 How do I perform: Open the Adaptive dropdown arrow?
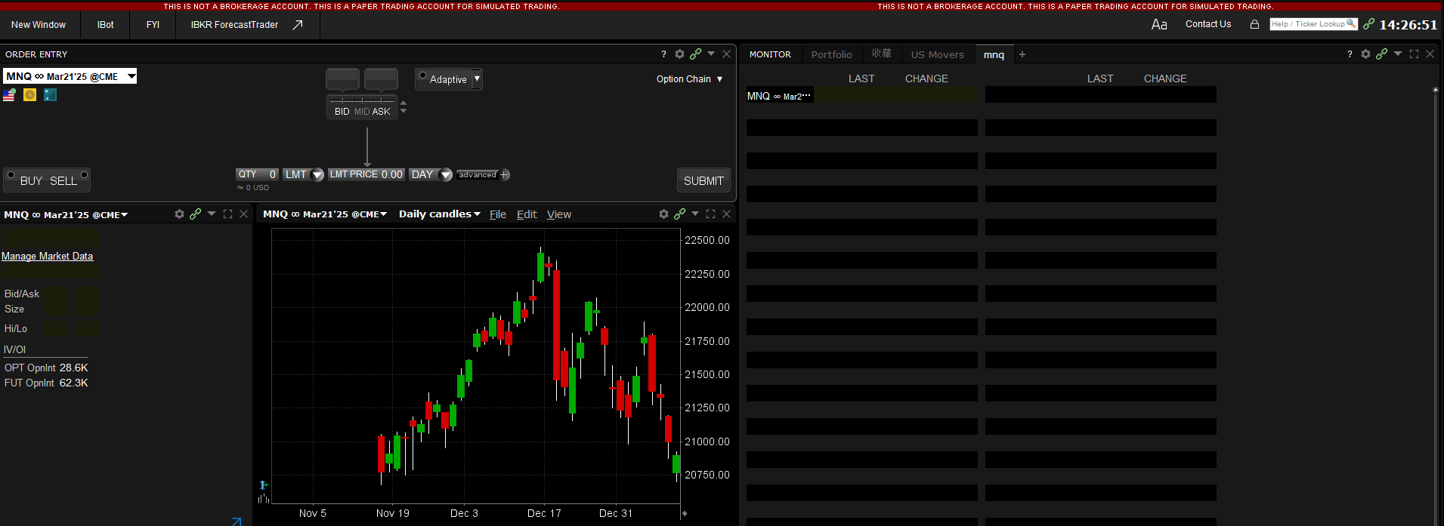tap(477, 78)
